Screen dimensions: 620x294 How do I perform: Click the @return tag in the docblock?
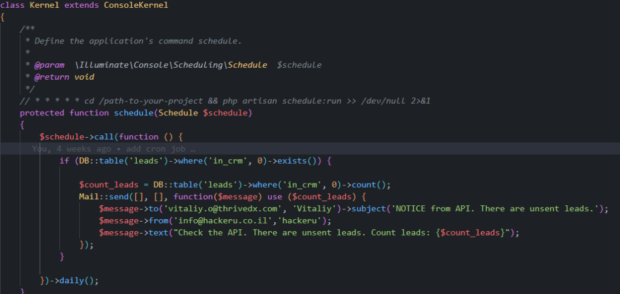pos(51,77)
